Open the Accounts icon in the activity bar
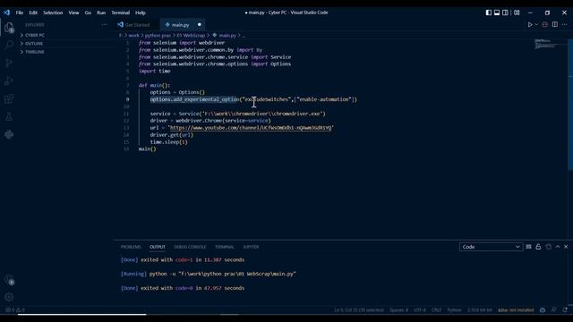 (x=9, y=280)
